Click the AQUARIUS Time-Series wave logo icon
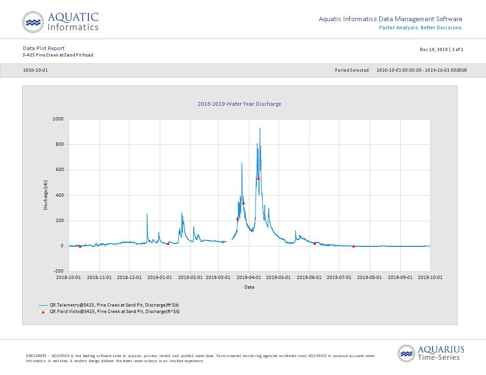The image size is (486, 375). pos(406,353)
